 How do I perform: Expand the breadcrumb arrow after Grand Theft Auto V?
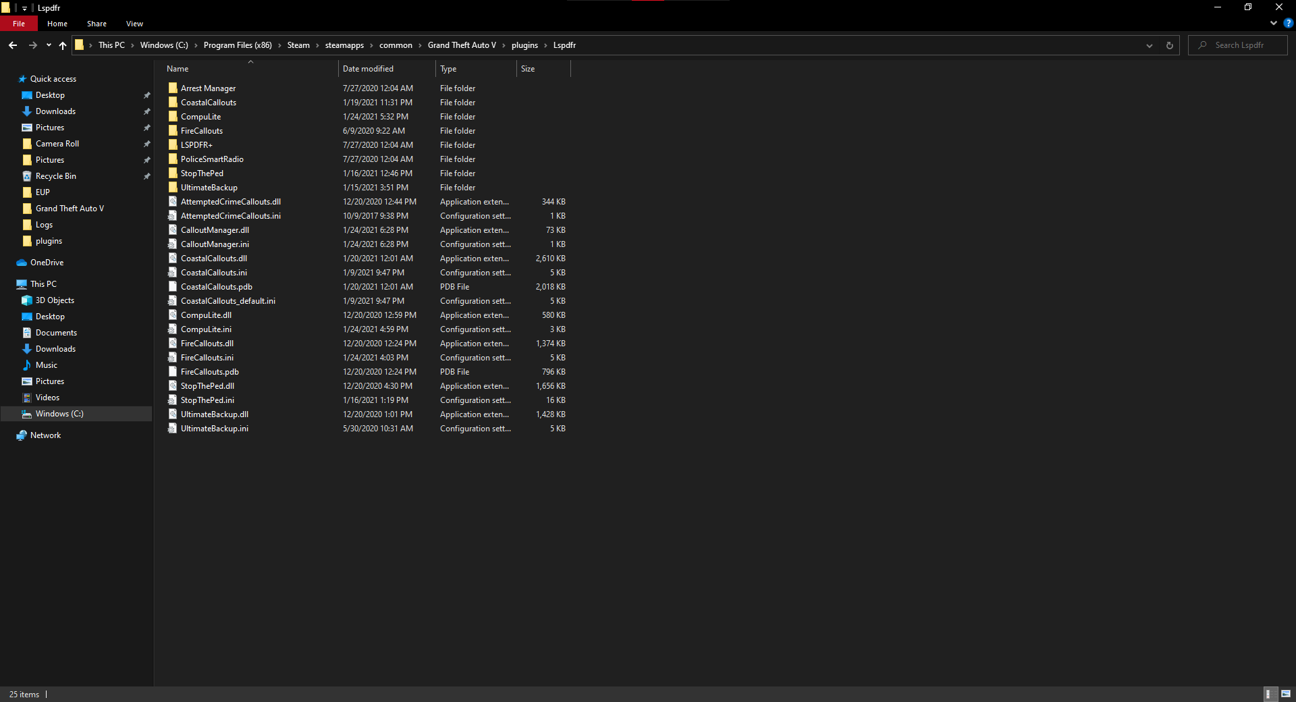tap(504, 45)
